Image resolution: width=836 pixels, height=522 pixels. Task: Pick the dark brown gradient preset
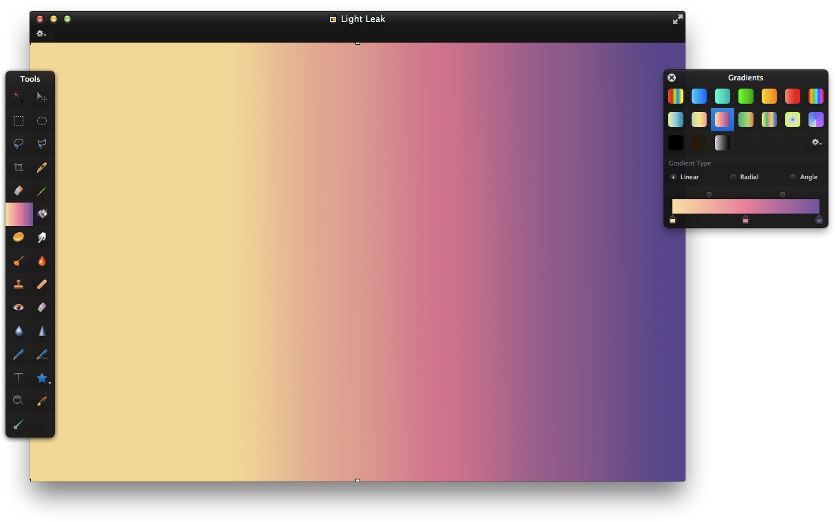point(699,143)
